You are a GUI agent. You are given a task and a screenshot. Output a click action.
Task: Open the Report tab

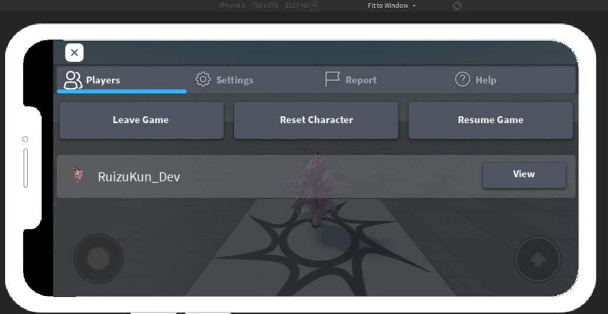click(381, 80)
